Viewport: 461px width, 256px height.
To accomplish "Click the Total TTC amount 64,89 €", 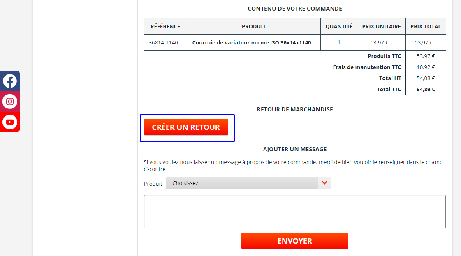I will [x=426, y=89].
